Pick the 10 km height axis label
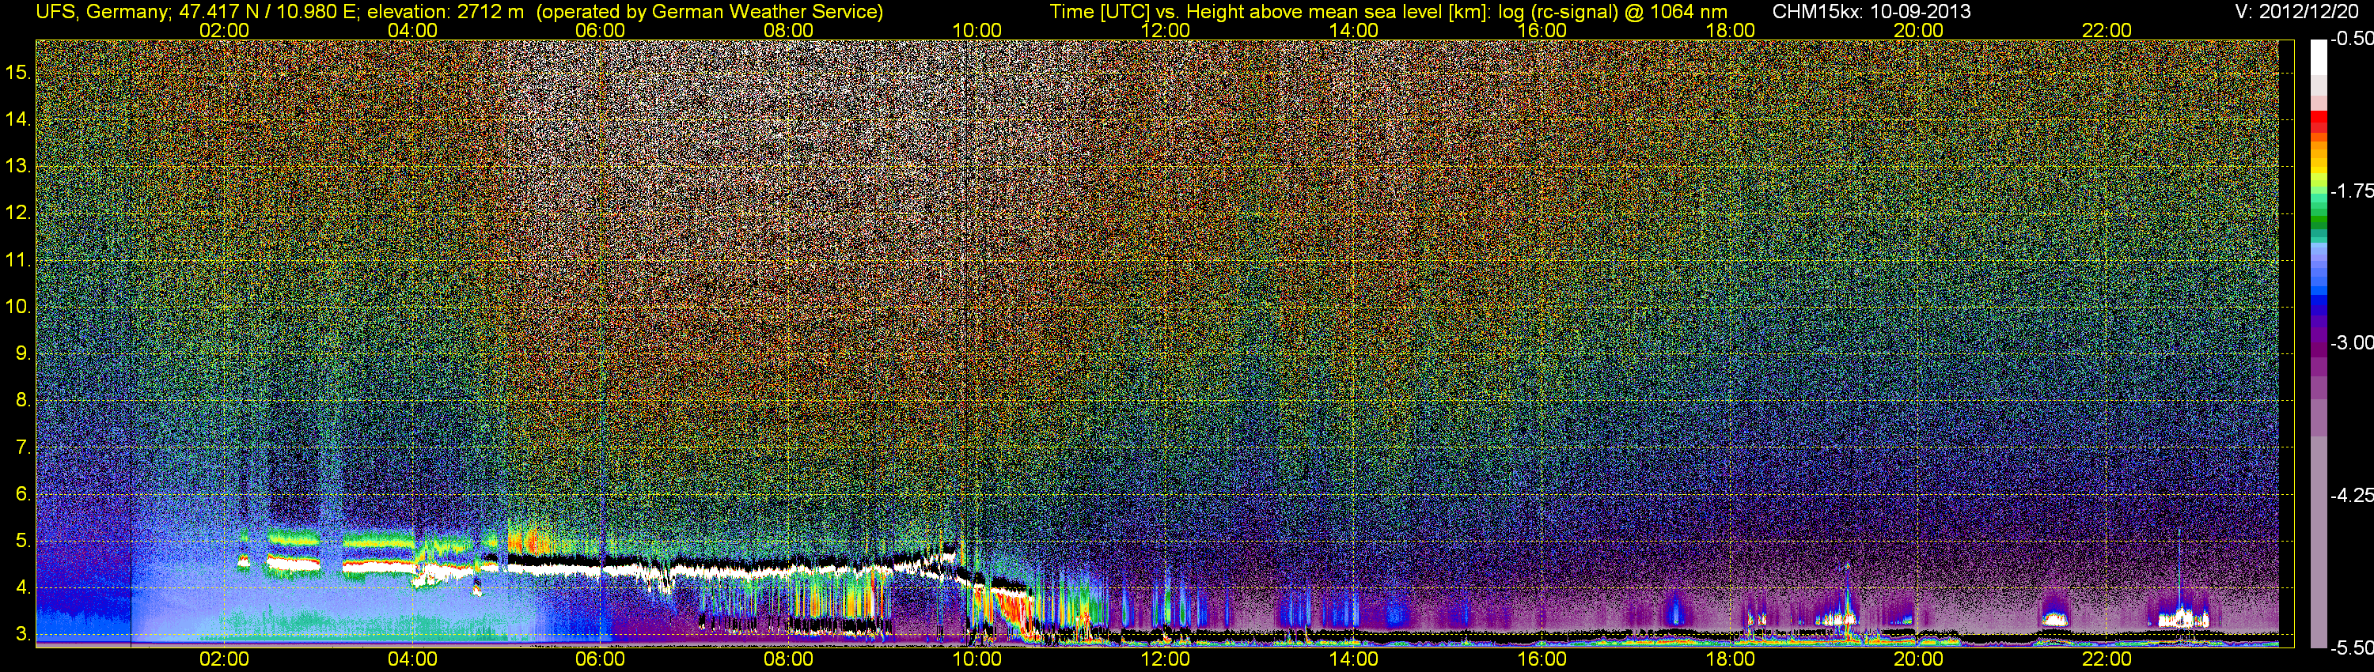 [17, 307]
